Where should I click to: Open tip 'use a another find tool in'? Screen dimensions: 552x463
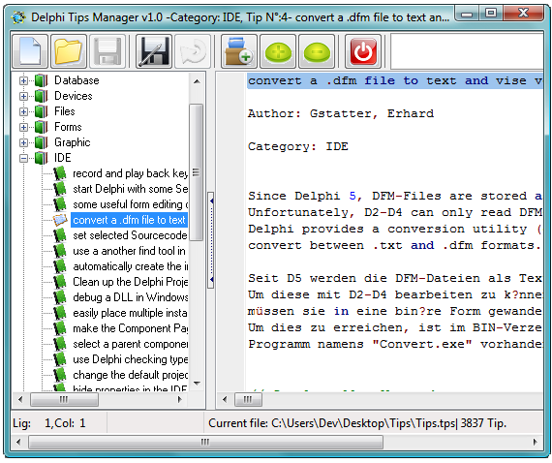129,251
